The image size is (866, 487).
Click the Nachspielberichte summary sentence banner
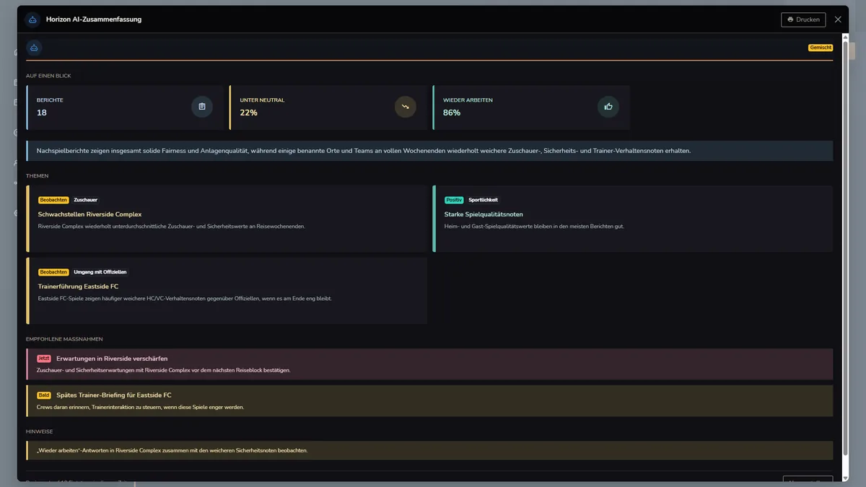(x=429, y=151)
